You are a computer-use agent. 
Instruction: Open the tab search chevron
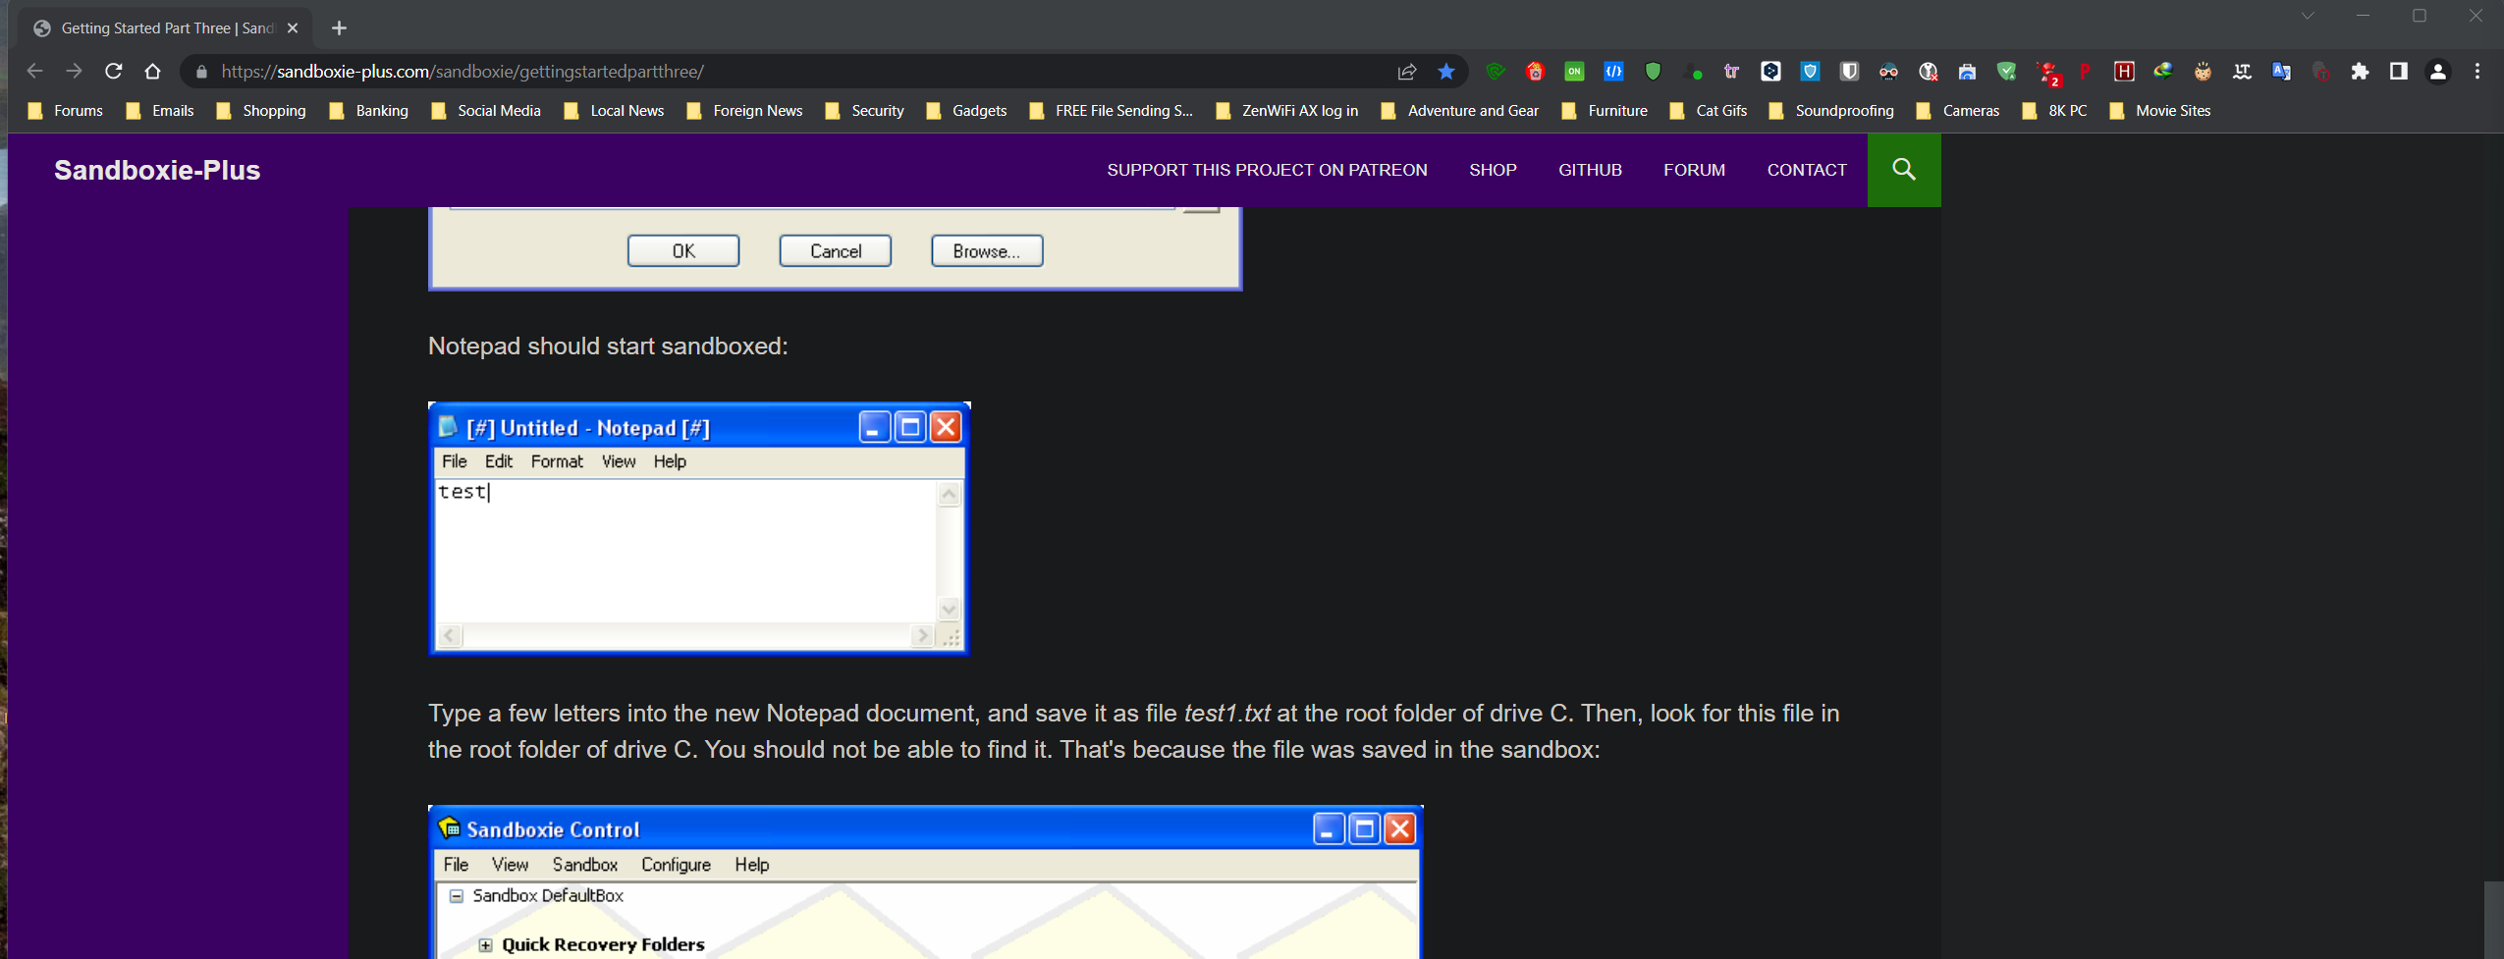pos(2308,16)
